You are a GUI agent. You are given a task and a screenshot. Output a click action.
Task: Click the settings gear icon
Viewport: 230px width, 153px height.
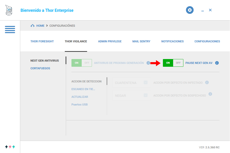tap(190, 10)
